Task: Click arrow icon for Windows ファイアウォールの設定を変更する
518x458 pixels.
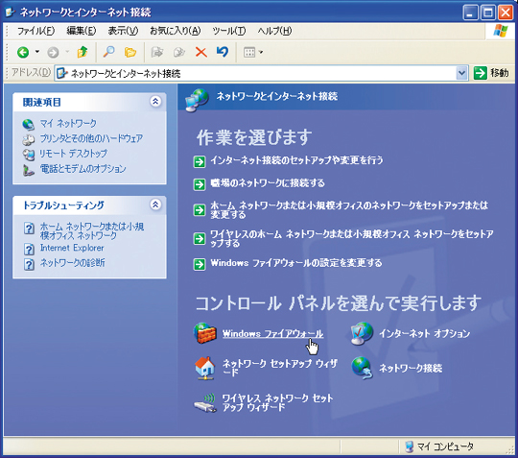Action: (200, 264)
